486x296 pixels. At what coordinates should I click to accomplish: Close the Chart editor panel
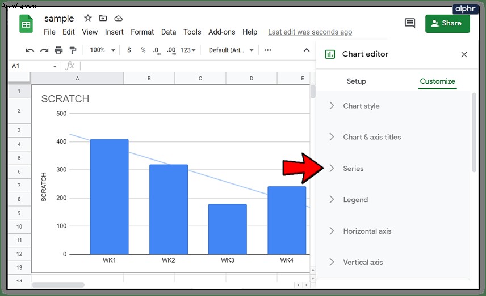(x=464, y=54)
